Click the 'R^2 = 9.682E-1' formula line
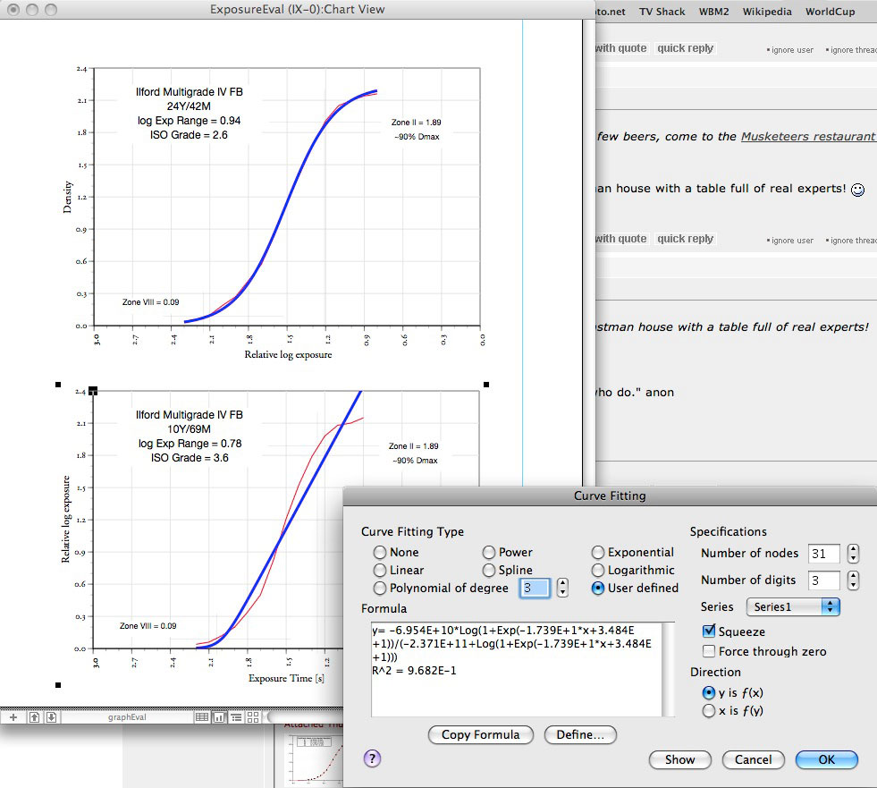Image resolution: width=877 pixels, height=788 pixels. click(x=414, y=671)
